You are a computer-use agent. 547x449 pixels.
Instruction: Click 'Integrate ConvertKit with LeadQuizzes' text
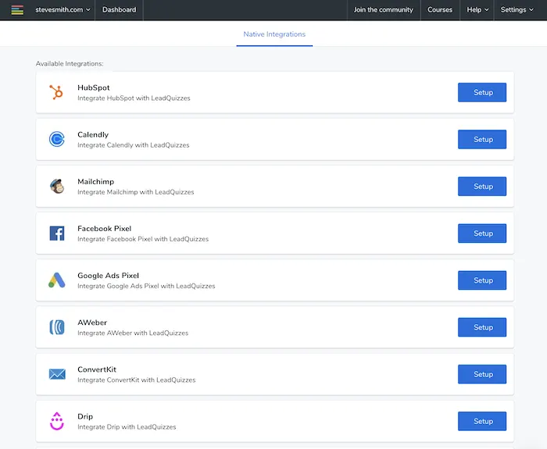coord(137,380)
